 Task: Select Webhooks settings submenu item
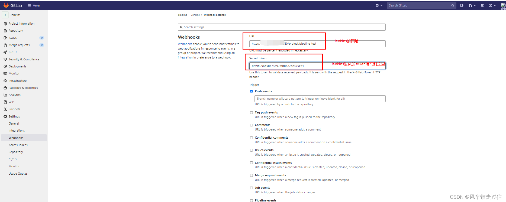24,138
